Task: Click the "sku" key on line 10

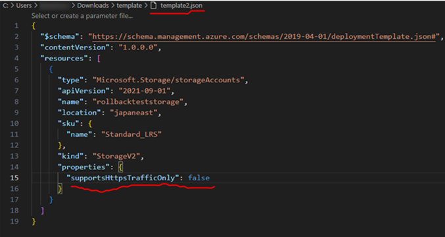Action: tap(68, 124)
